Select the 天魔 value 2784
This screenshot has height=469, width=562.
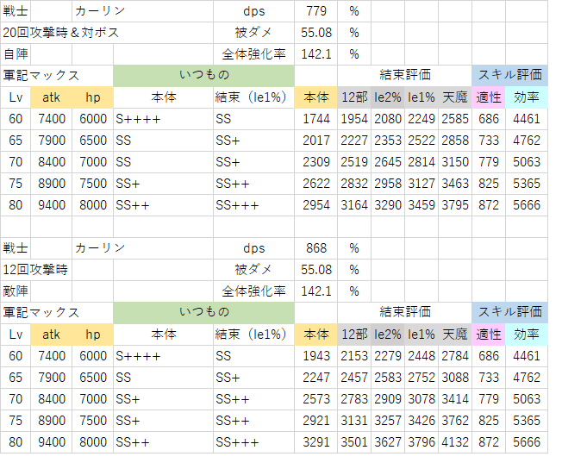point(455,356)
